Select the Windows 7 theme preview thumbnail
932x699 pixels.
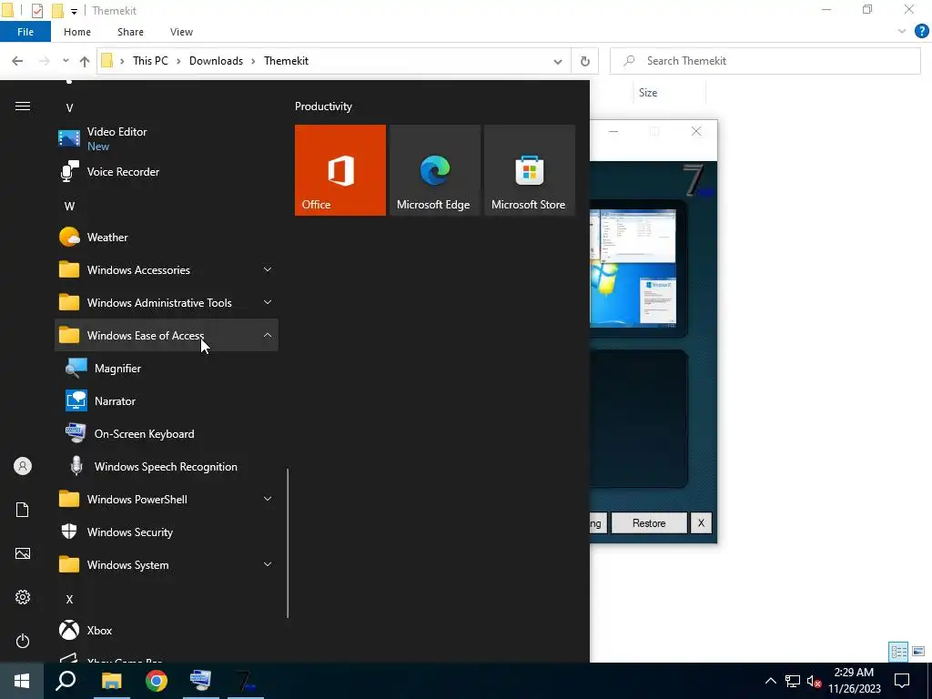633,268
